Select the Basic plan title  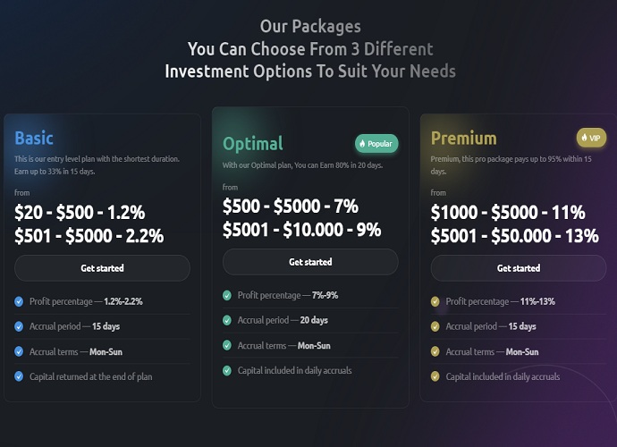pos(34,138)
